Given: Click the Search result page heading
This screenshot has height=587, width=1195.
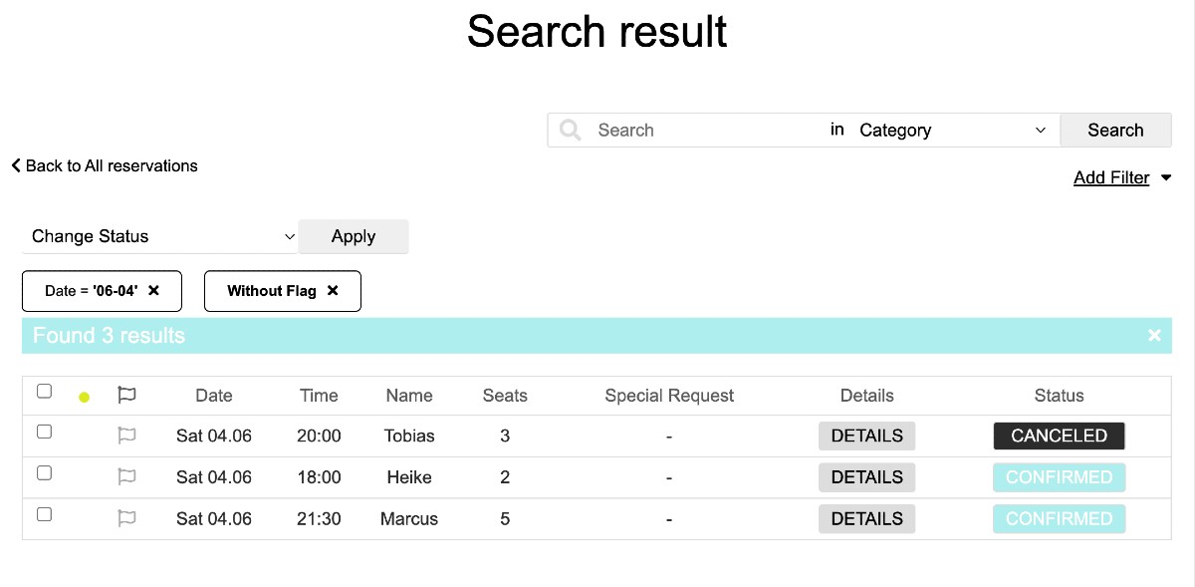Looking at the screenshot, I should click(x=597, y=31).
